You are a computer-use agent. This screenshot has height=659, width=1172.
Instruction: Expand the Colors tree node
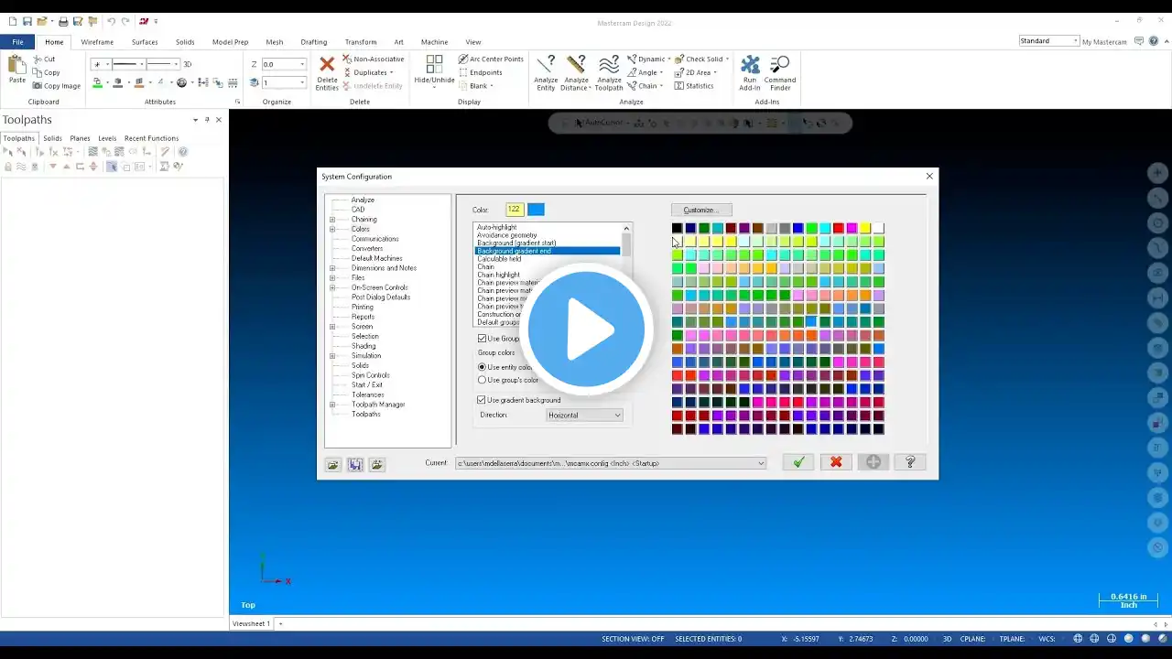(x=332, y=229)
